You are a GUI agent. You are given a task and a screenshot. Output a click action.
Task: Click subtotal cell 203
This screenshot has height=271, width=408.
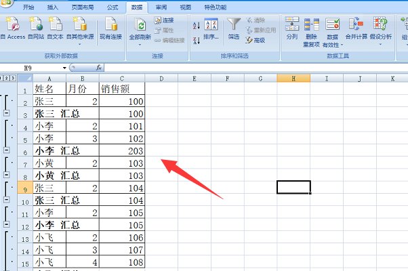pyautogui.click(x=122, y=150)
